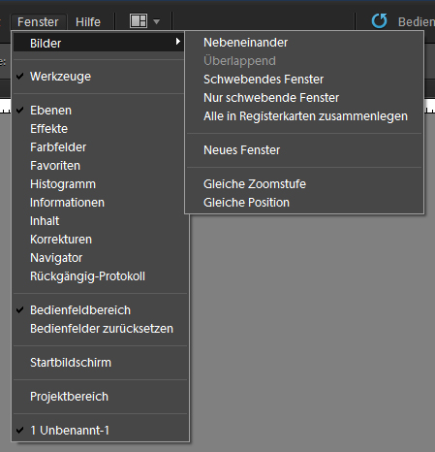Screen dimensions: 435x452
Task: Open the Hilfe menu
Action: (x=88, y=22)
